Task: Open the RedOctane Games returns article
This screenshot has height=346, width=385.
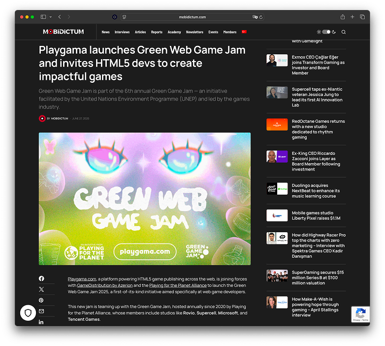Action: click(318, 129)
